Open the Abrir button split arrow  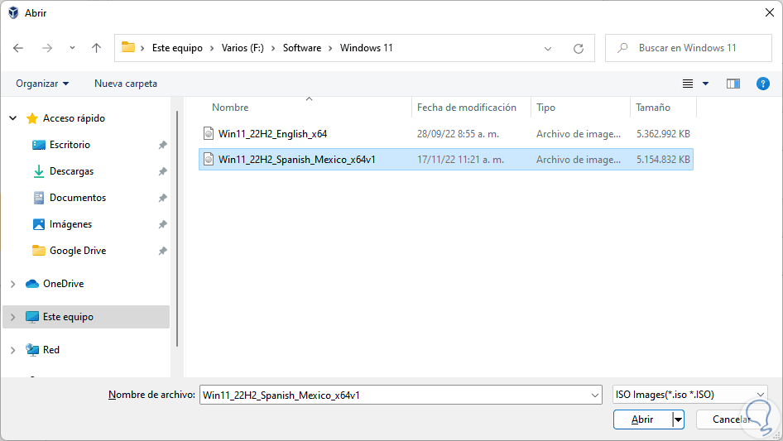click(x=678, y=419)
